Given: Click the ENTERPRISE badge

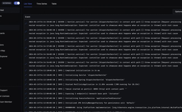Looking at the screenshot, I should 7,3.
